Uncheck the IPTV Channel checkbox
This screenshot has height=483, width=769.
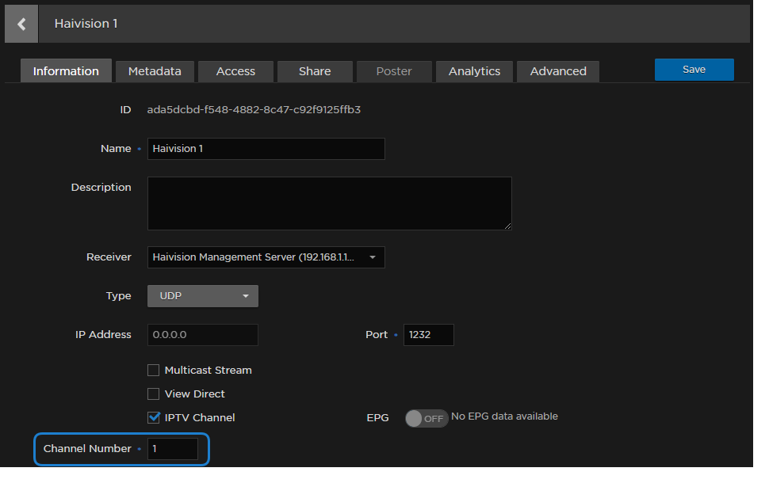154,417
